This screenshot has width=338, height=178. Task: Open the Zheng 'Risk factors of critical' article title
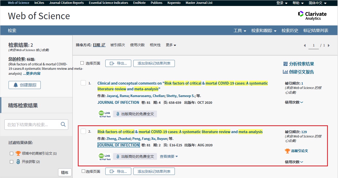[x=180, y=132]
